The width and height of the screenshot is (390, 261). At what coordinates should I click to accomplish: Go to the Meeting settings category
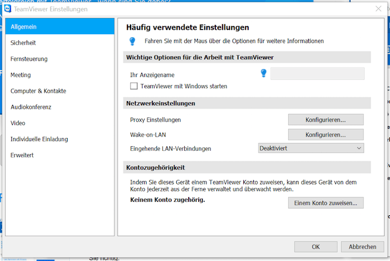point(60,75)
